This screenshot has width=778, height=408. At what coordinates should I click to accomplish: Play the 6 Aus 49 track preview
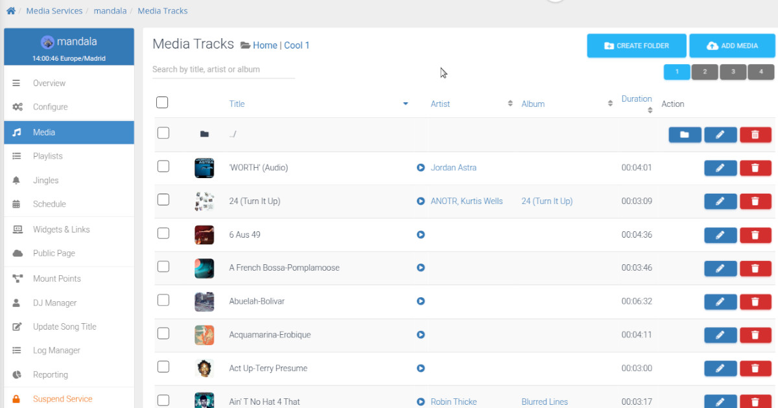point(421,234)
